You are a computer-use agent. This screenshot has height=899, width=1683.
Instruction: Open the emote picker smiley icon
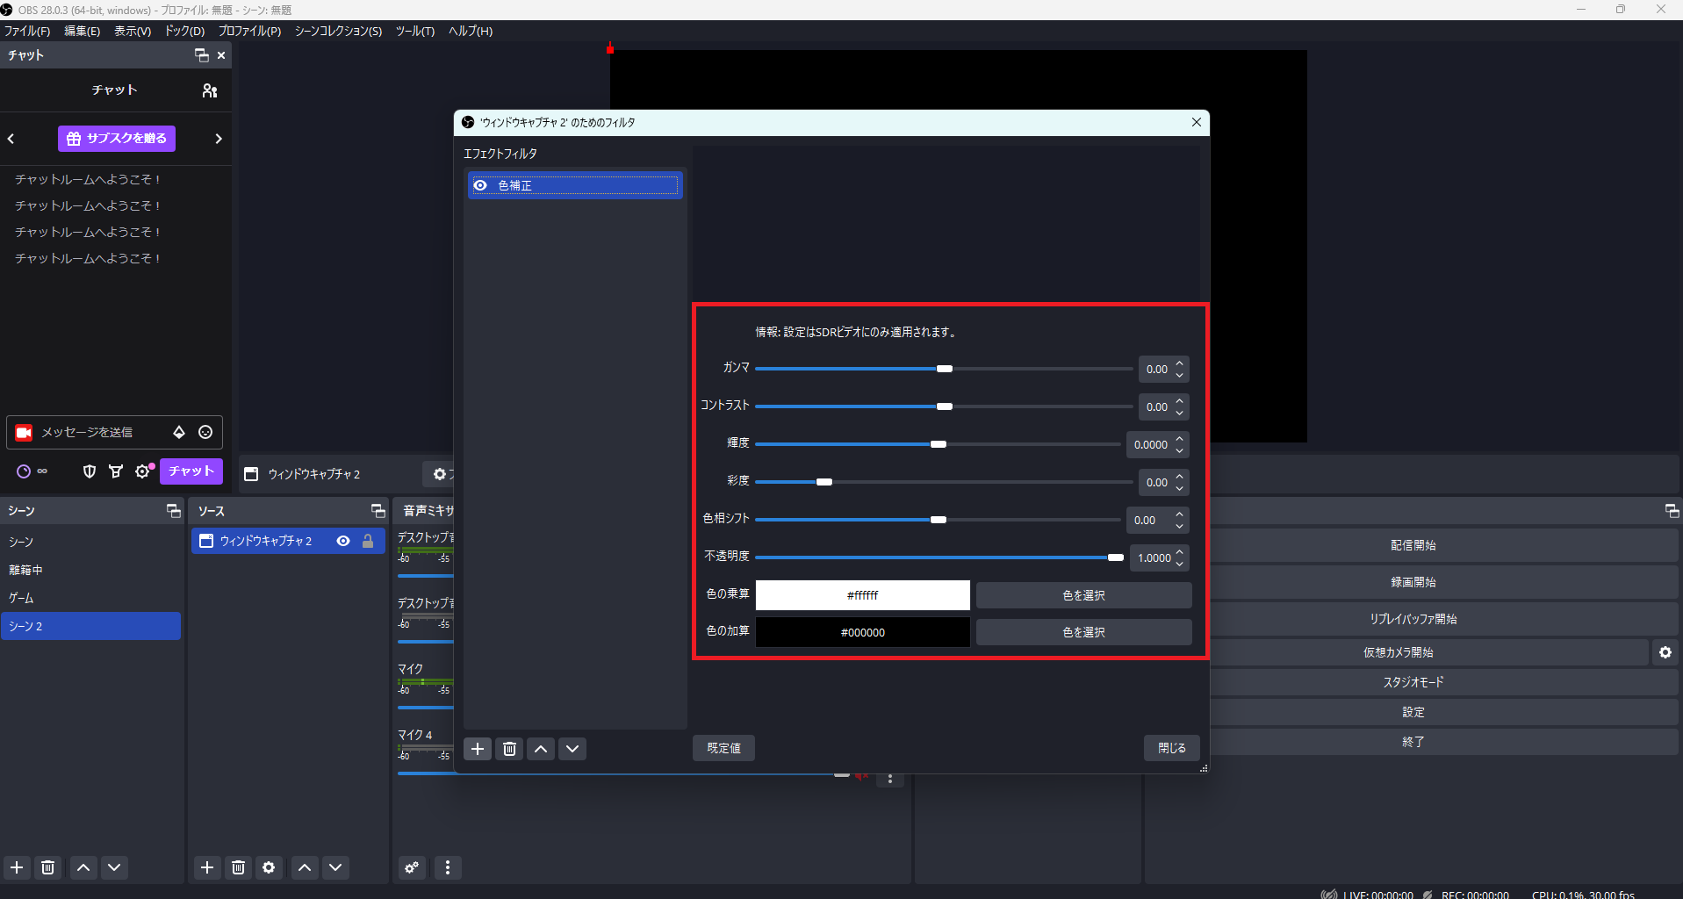[205, 432]
